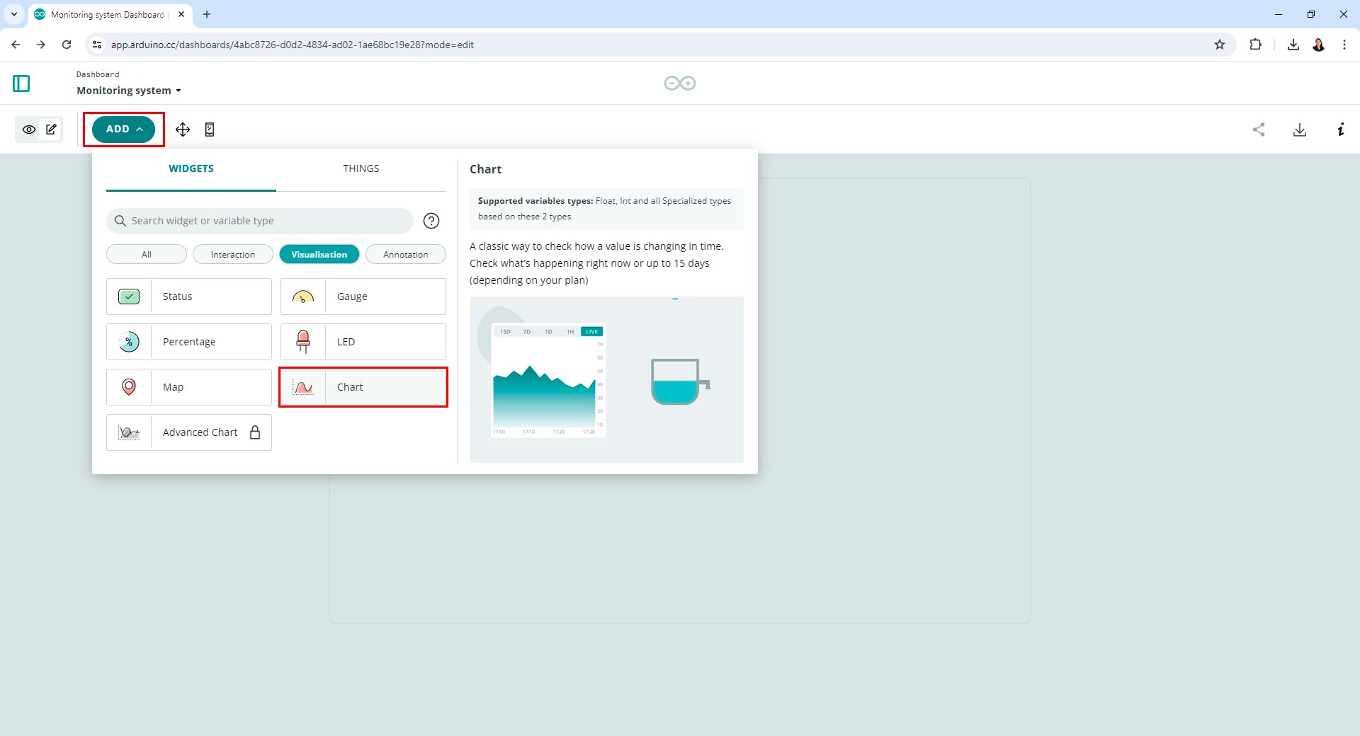The width and height of the screenshot is (1360, 736).
Task: Select the Monitoring system Dashboard browser tab
Action: (110, 14)
